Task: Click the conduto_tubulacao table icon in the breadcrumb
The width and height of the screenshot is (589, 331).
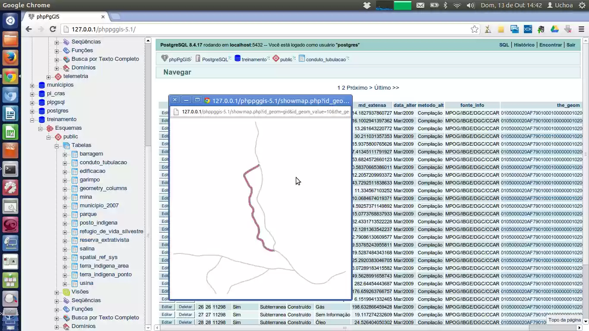Action: point(301,59)
